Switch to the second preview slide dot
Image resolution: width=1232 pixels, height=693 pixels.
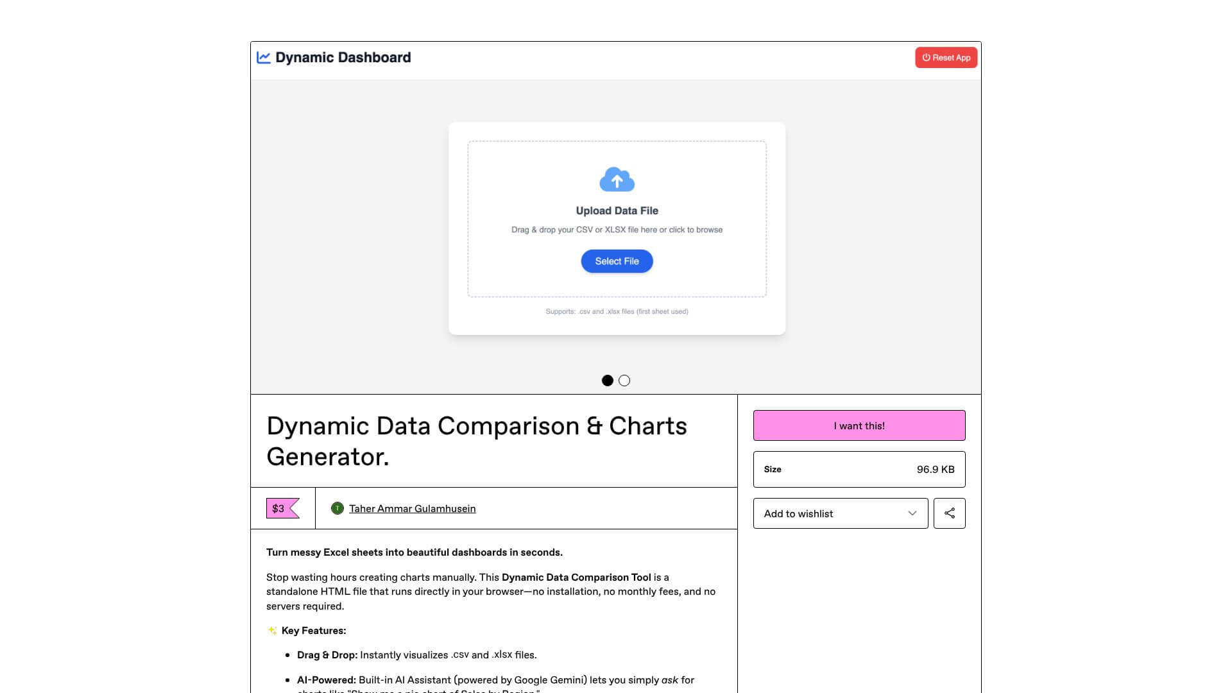coord(624,381)
